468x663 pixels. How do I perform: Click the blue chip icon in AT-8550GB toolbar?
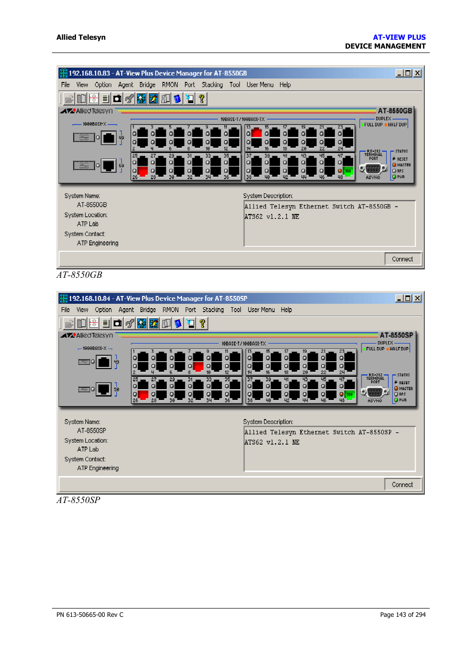pyautogui.click(x=141, y=99)
